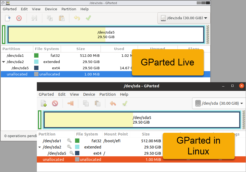Screen dimensions: 246x172
Task: Click Resize/Move arrow icon in front GParted window
Action: (70, 103)
